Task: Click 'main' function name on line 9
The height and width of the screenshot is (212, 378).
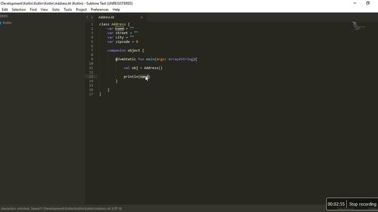Action: [x=150, y=59]
